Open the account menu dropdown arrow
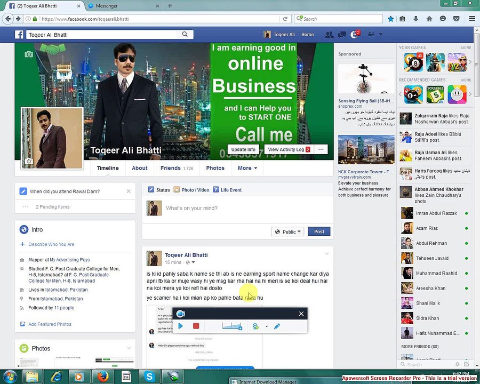Viewport: 480px width, 384px height. coord(380,35)
